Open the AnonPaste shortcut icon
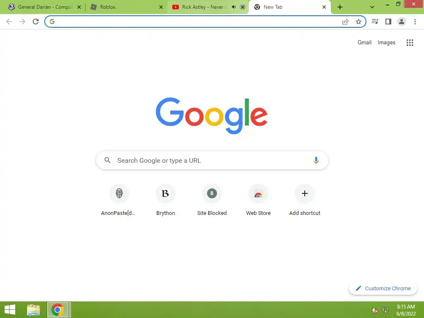This screenshot has width=424, height=318. (119, 193)
